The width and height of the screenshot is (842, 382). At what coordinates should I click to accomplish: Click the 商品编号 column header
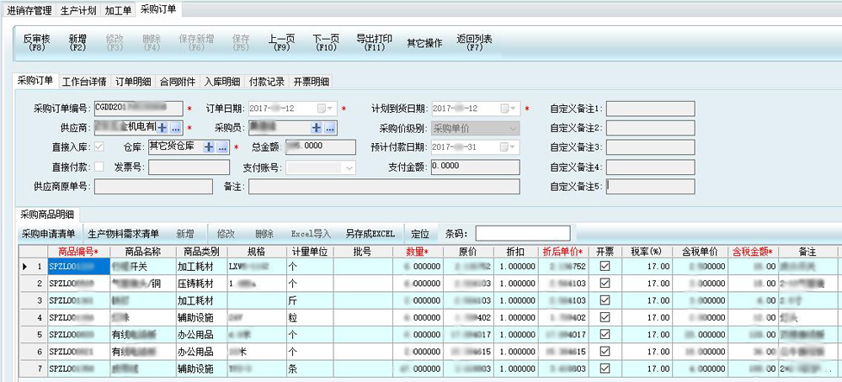click(78, 252)
